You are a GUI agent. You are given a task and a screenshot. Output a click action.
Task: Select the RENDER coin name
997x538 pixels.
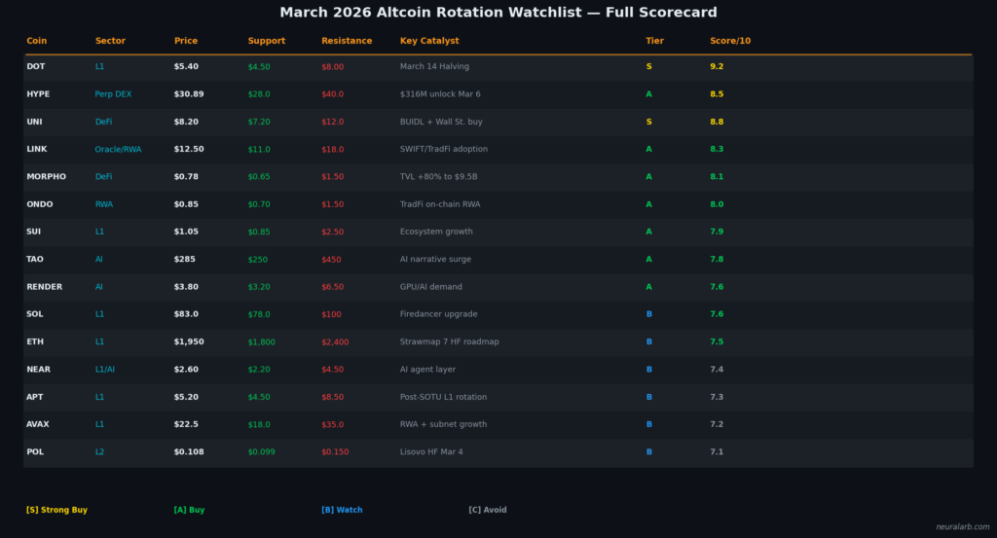tap(45, 286)
